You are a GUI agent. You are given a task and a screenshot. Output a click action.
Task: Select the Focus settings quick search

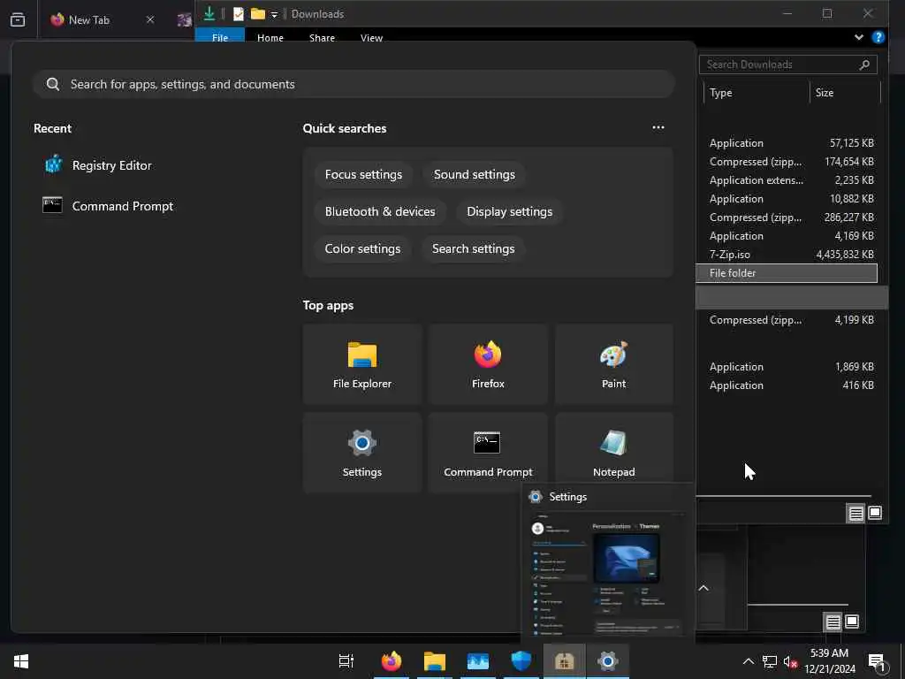pos(363,174)
